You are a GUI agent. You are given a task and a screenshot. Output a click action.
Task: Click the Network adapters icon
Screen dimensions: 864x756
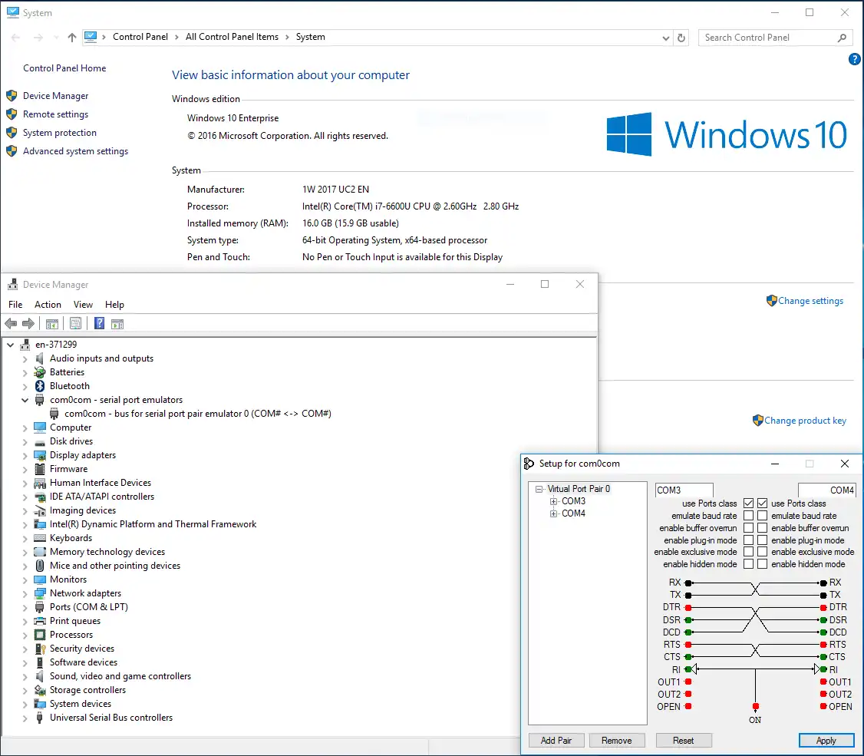pos(40,593)
